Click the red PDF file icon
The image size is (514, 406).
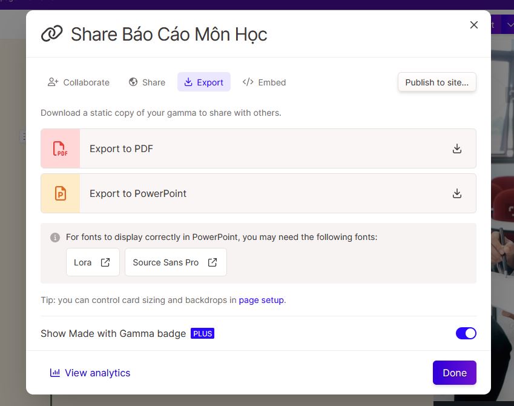click(61, 148)
